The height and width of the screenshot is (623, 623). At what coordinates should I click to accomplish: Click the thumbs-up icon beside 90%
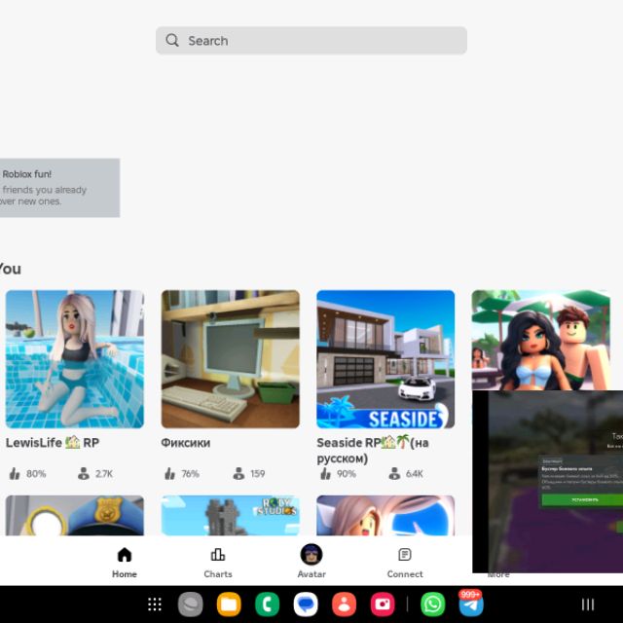point(326,473)
